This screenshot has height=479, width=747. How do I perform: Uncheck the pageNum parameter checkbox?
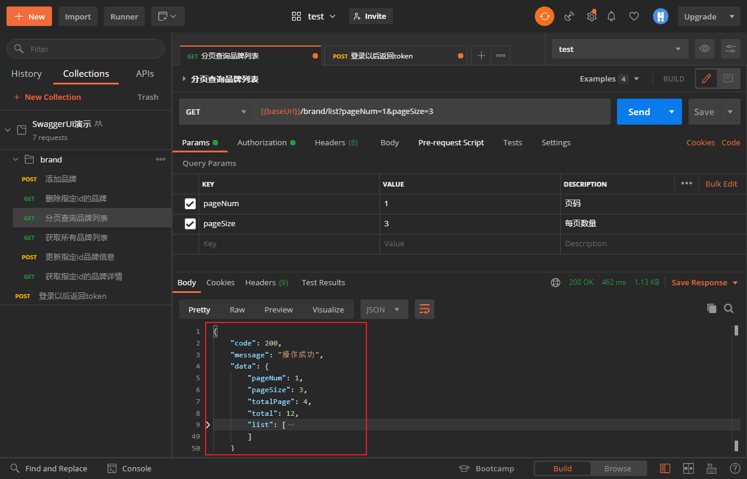click(x=190, y=204)
